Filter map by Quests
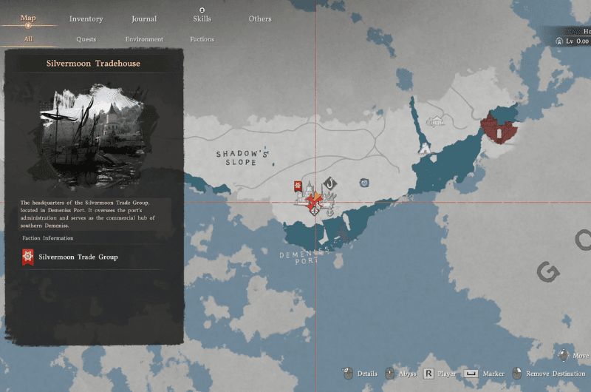This screenshot has width=591, height=392. 86,39
